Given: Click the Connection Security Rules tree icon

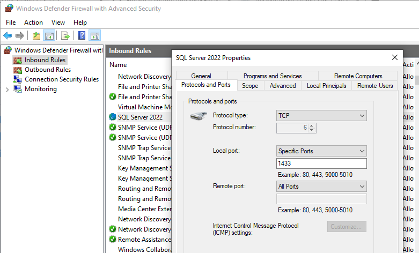Looking at the screenshot, I should click(18, 79).
